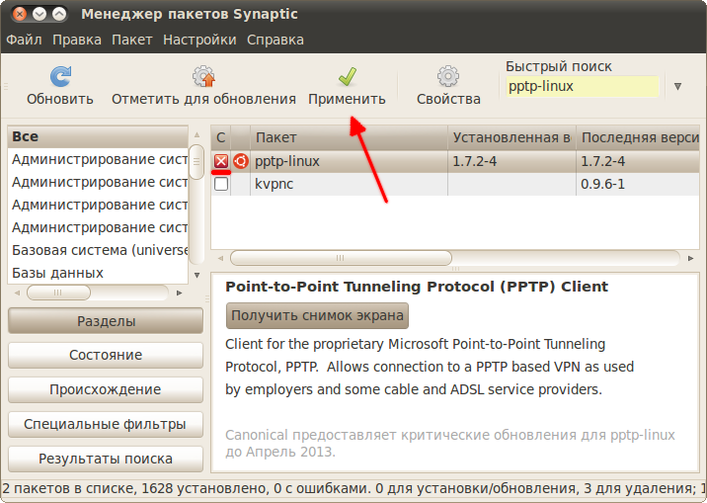Viewport: 707px width, 503px height.
Task: Open Свойства gear icon
Action: [448, 76]
